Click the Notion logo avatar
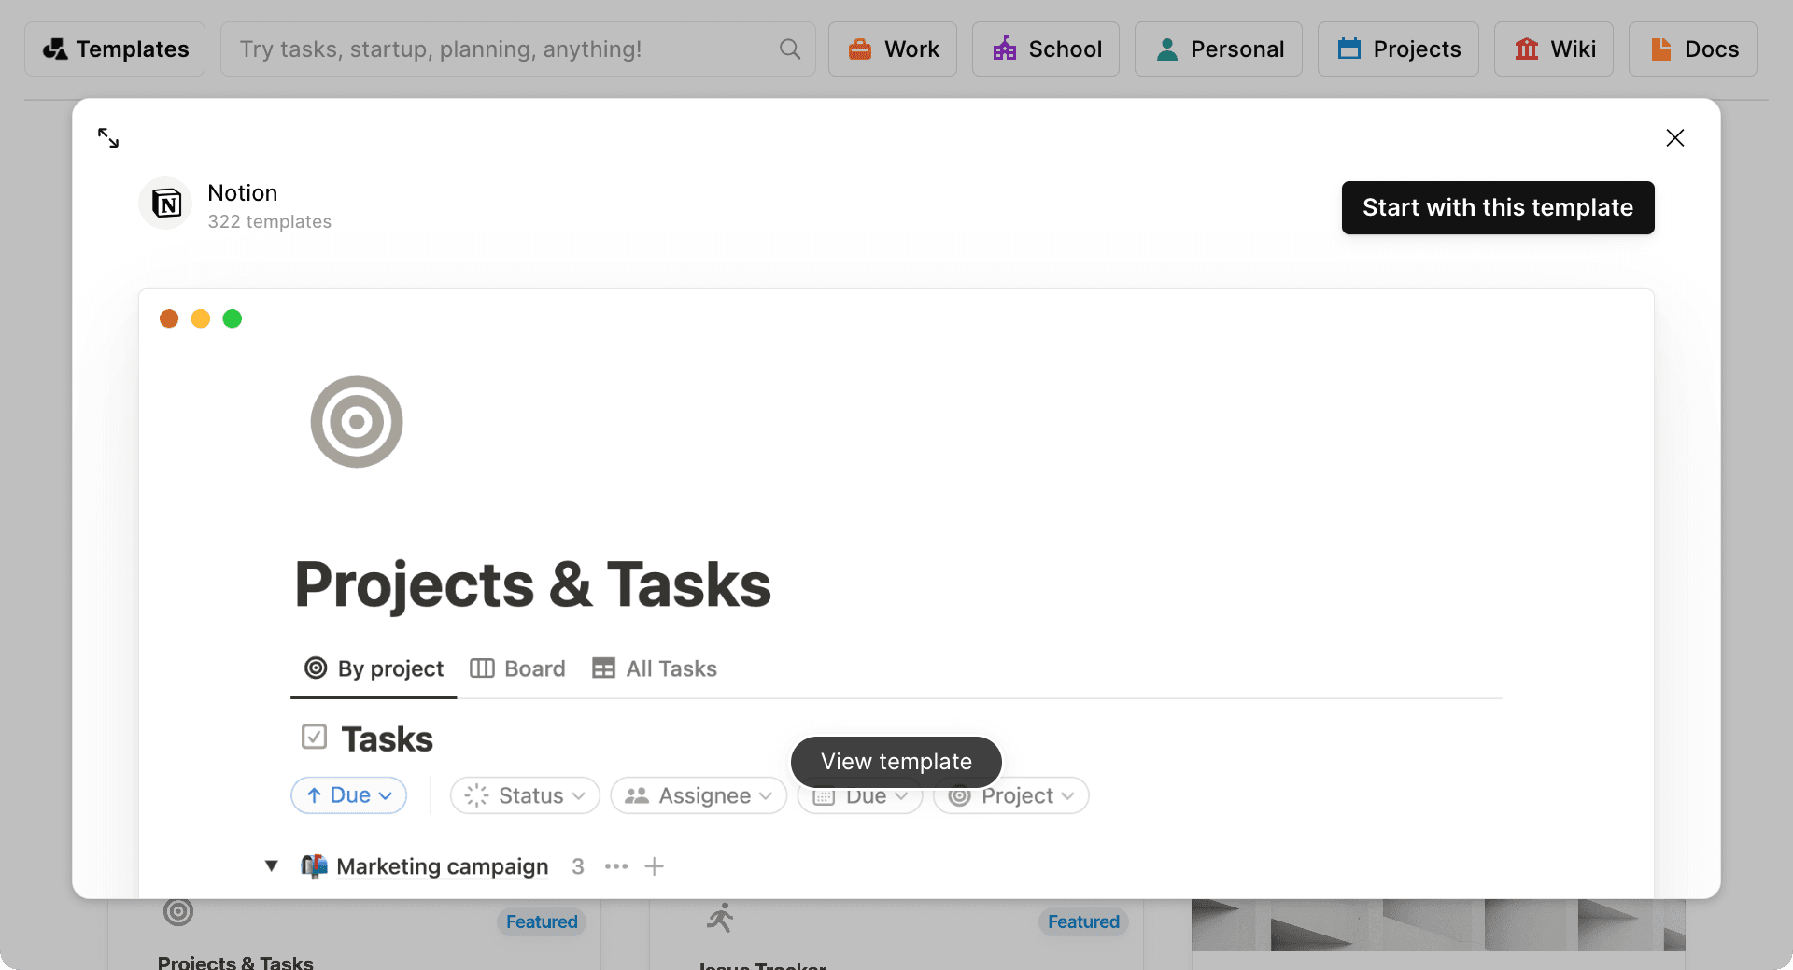 [166, 204]
